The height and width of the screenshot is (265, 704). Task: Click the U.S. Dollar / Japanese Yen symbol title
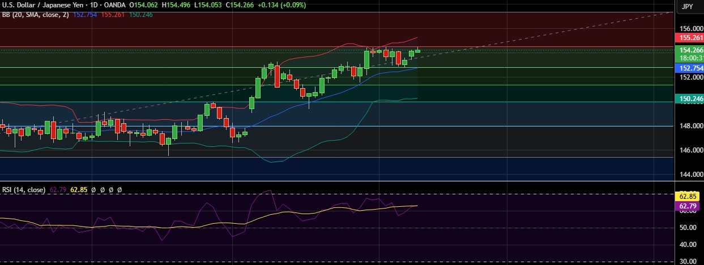coord(41,5)
